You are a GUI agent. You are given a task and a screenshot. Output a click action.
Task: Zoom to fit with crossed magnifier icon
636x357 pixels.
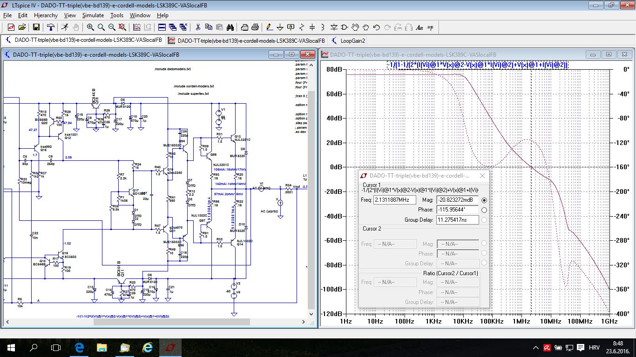click(123, 27)
